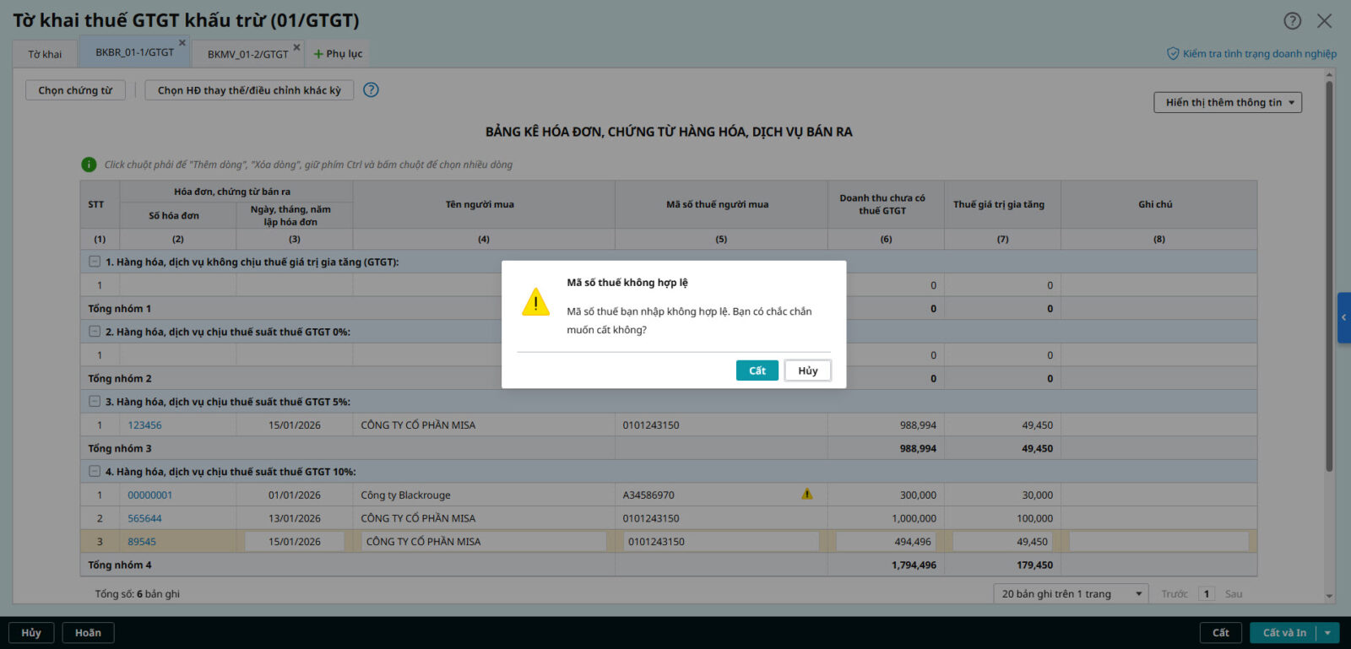Open the blue side panel arrow on the right edge

pos(1343,317)
